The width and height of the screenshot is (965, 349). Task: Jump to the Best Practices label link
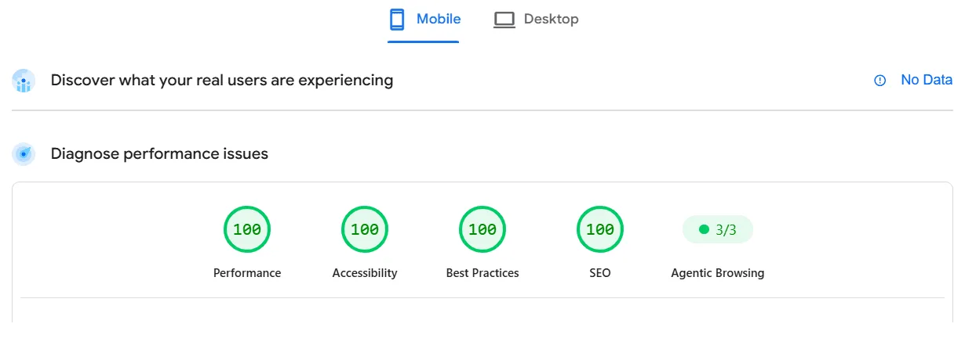482,273
